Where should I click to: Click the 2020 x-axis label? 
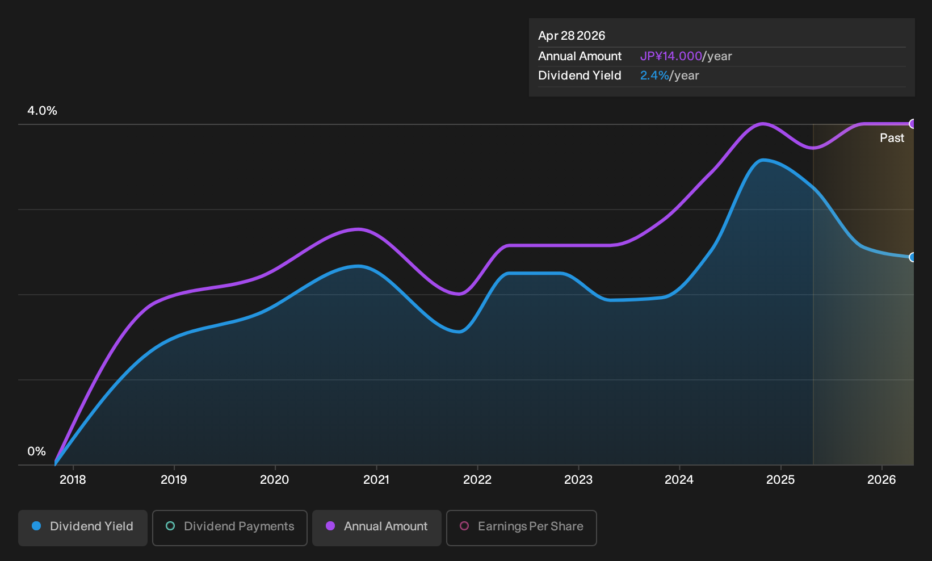(x=275, y=480)
